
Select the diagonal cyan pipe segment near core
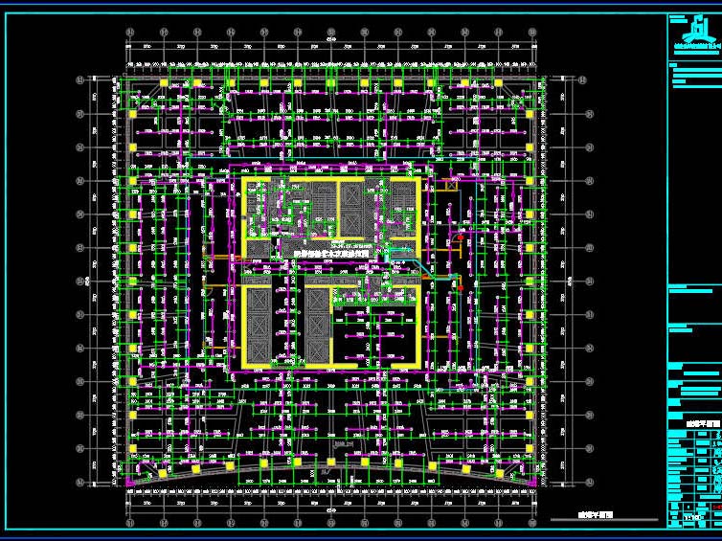tap(423, 270)
